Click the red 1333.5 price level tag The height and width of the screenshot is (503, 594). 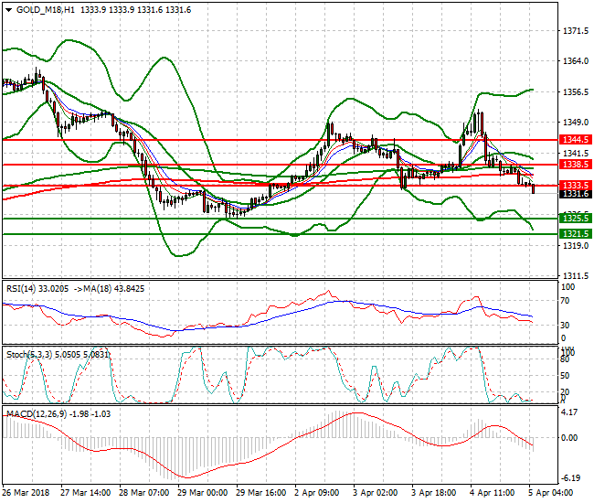pyautogui.click(x=575, y=185)
